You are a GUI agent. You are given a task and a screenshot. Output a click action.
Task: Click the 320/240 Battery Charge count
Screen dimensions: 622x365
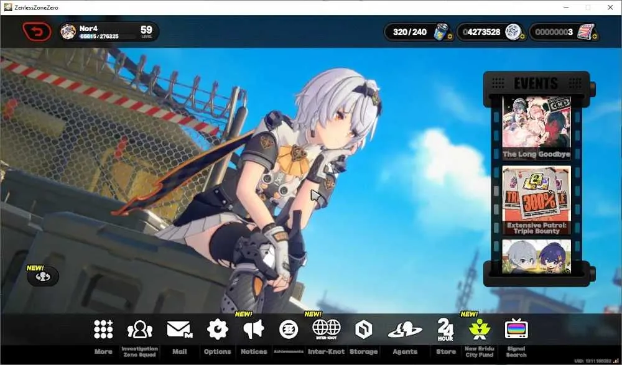[410, 32]
